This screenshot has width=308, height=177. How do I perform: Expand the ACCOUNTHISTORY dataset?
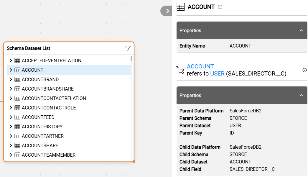click(11, 127)
